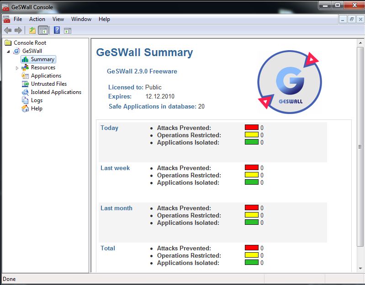
Task: Select the Logs item in sidebar
Action: click(x=37, y=100)
